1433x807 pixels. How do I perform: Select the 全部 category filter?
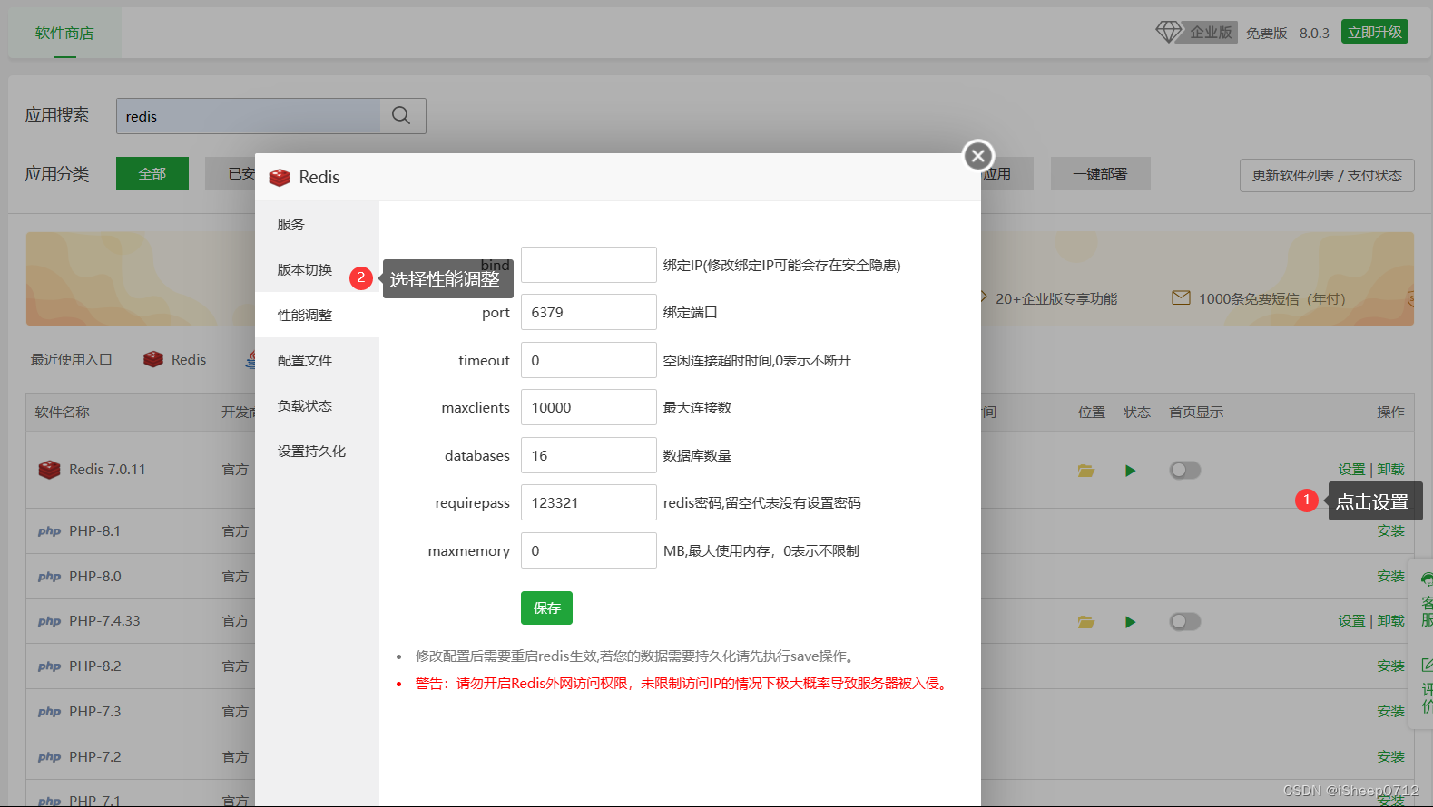pos(152,173)
